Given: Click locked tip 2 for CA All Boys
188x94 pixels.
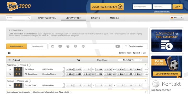Looking at the screenshot, I should 87,69.
